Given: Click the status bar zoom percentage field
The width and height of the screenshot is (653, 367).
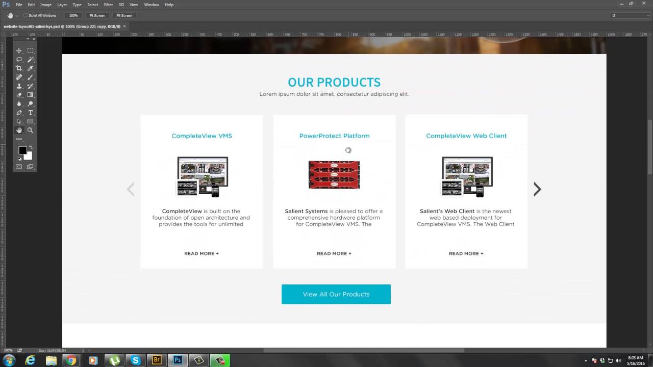Looking at the screenshot, I should tap(8, 350).
